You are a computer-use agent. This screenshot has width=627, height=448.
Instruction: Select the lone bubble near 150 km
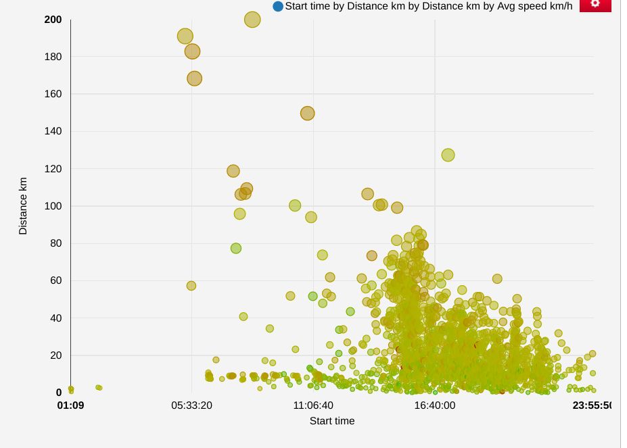[x=308, y=114]
